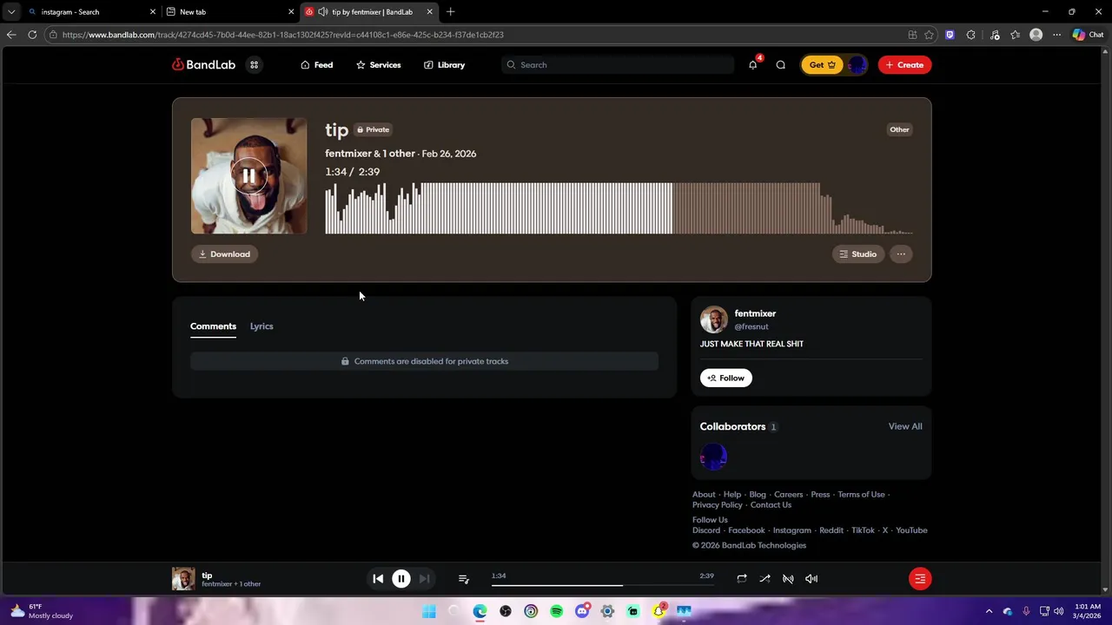The height and width of the screenshot is (625, 1112).
Task: Open the collaborator's avatar
Action: tap(713, 457)
